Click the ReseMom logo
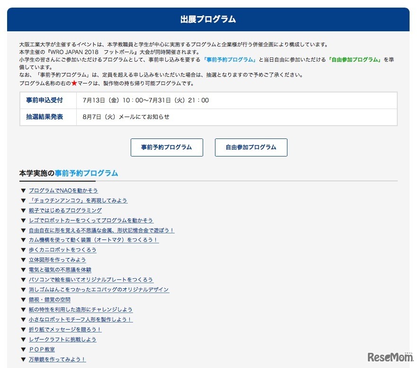This screenshot has height=368, width=420. click(391, 356)
